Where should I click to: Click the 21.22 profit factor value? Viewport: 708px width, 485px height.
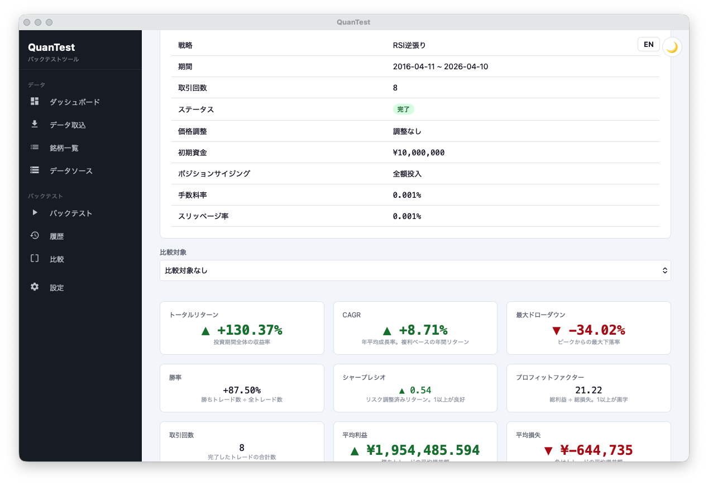pos(589,390)
